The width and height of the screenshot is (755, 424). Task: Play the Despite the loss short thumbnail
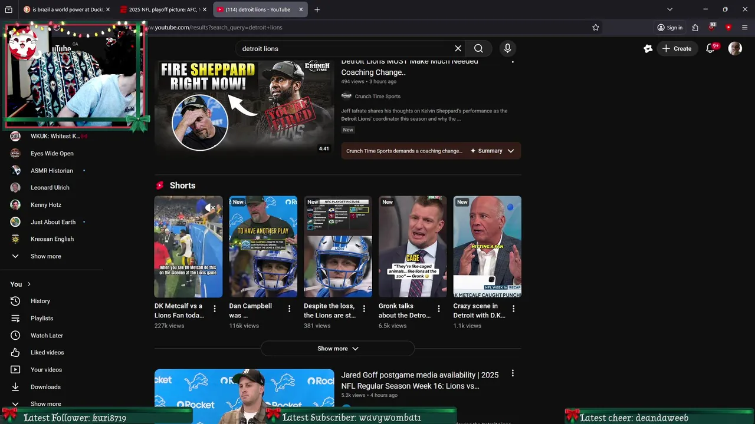click(x=338, y=247)
